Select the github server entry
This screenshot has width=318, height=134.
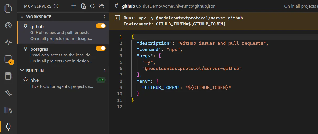tap(63, 32)
